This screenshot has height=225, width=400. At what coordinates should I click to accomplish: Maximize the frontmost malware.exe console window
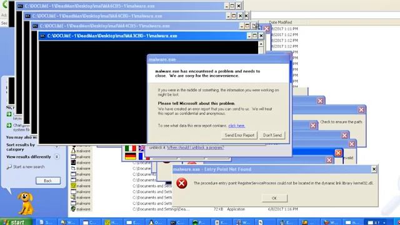[x=255, y=36]
